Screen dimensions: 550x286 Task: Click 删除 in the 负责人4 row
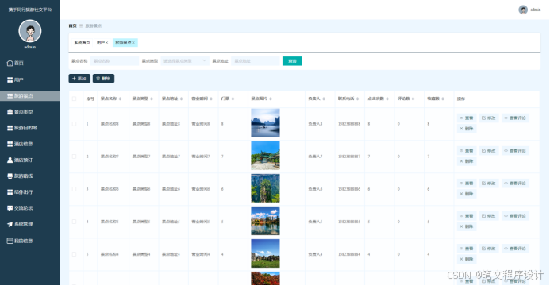(467, 259)
